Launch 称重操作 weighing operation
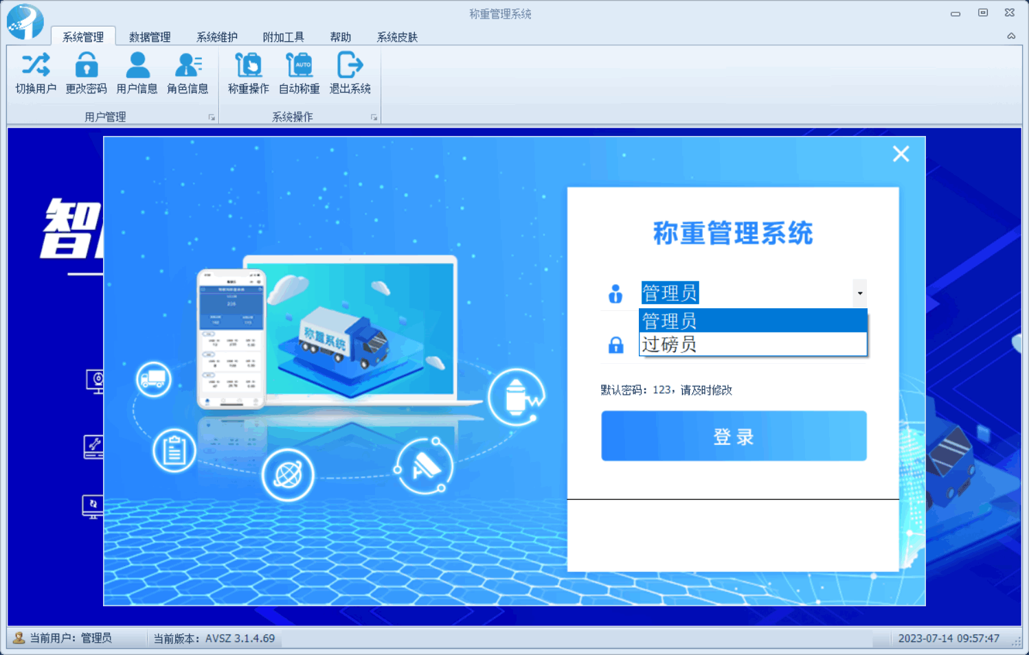Viewport: 1029px width, 655px height. (x=249, y=73)
